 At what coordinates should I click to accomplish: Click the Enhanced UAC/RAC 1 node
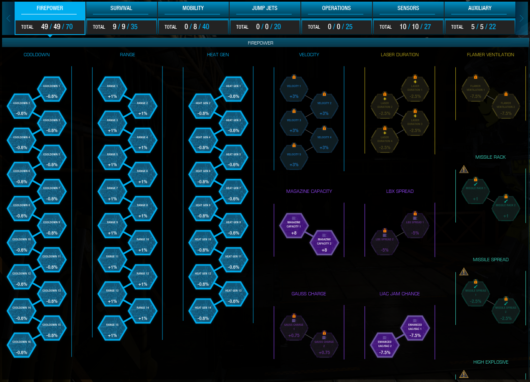coord(415,329)
